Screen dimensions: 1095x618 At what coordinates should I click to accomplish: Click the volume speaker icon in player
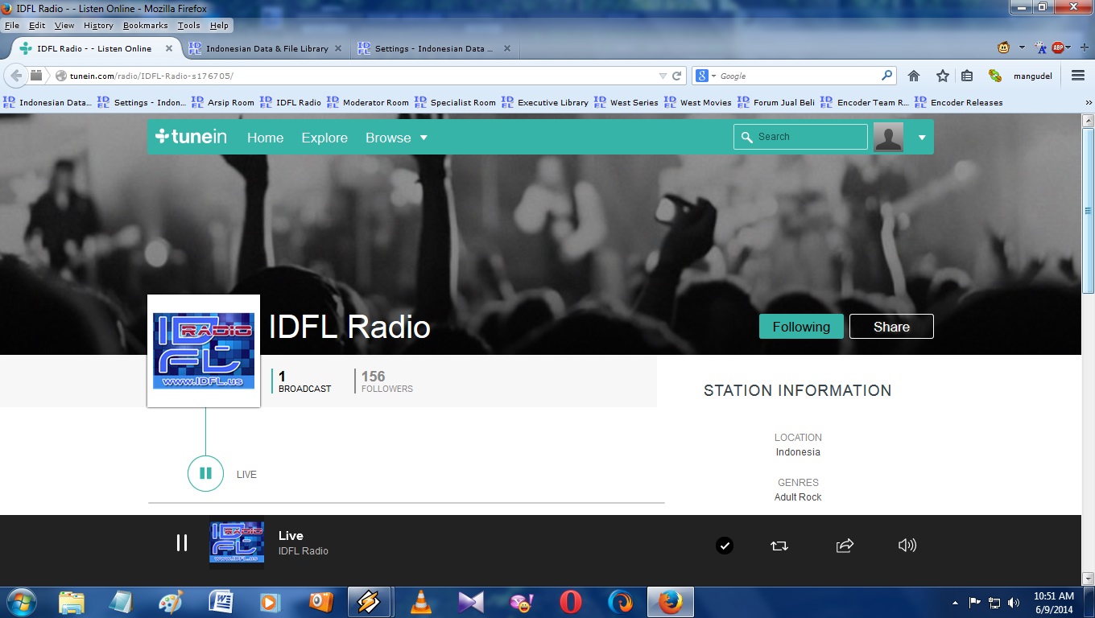pyautogui.click(x=907, y=546)
